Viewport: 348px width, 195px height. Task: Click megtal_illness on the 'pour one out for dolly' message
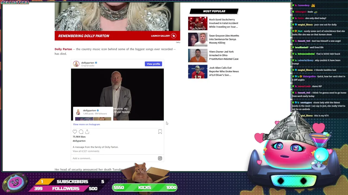point(305,25)
